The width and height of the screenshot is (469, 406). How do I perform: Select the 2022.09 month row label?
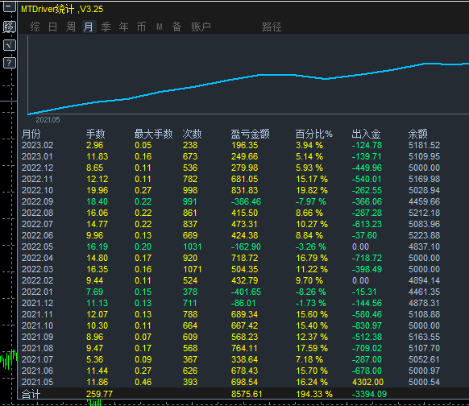37,201
